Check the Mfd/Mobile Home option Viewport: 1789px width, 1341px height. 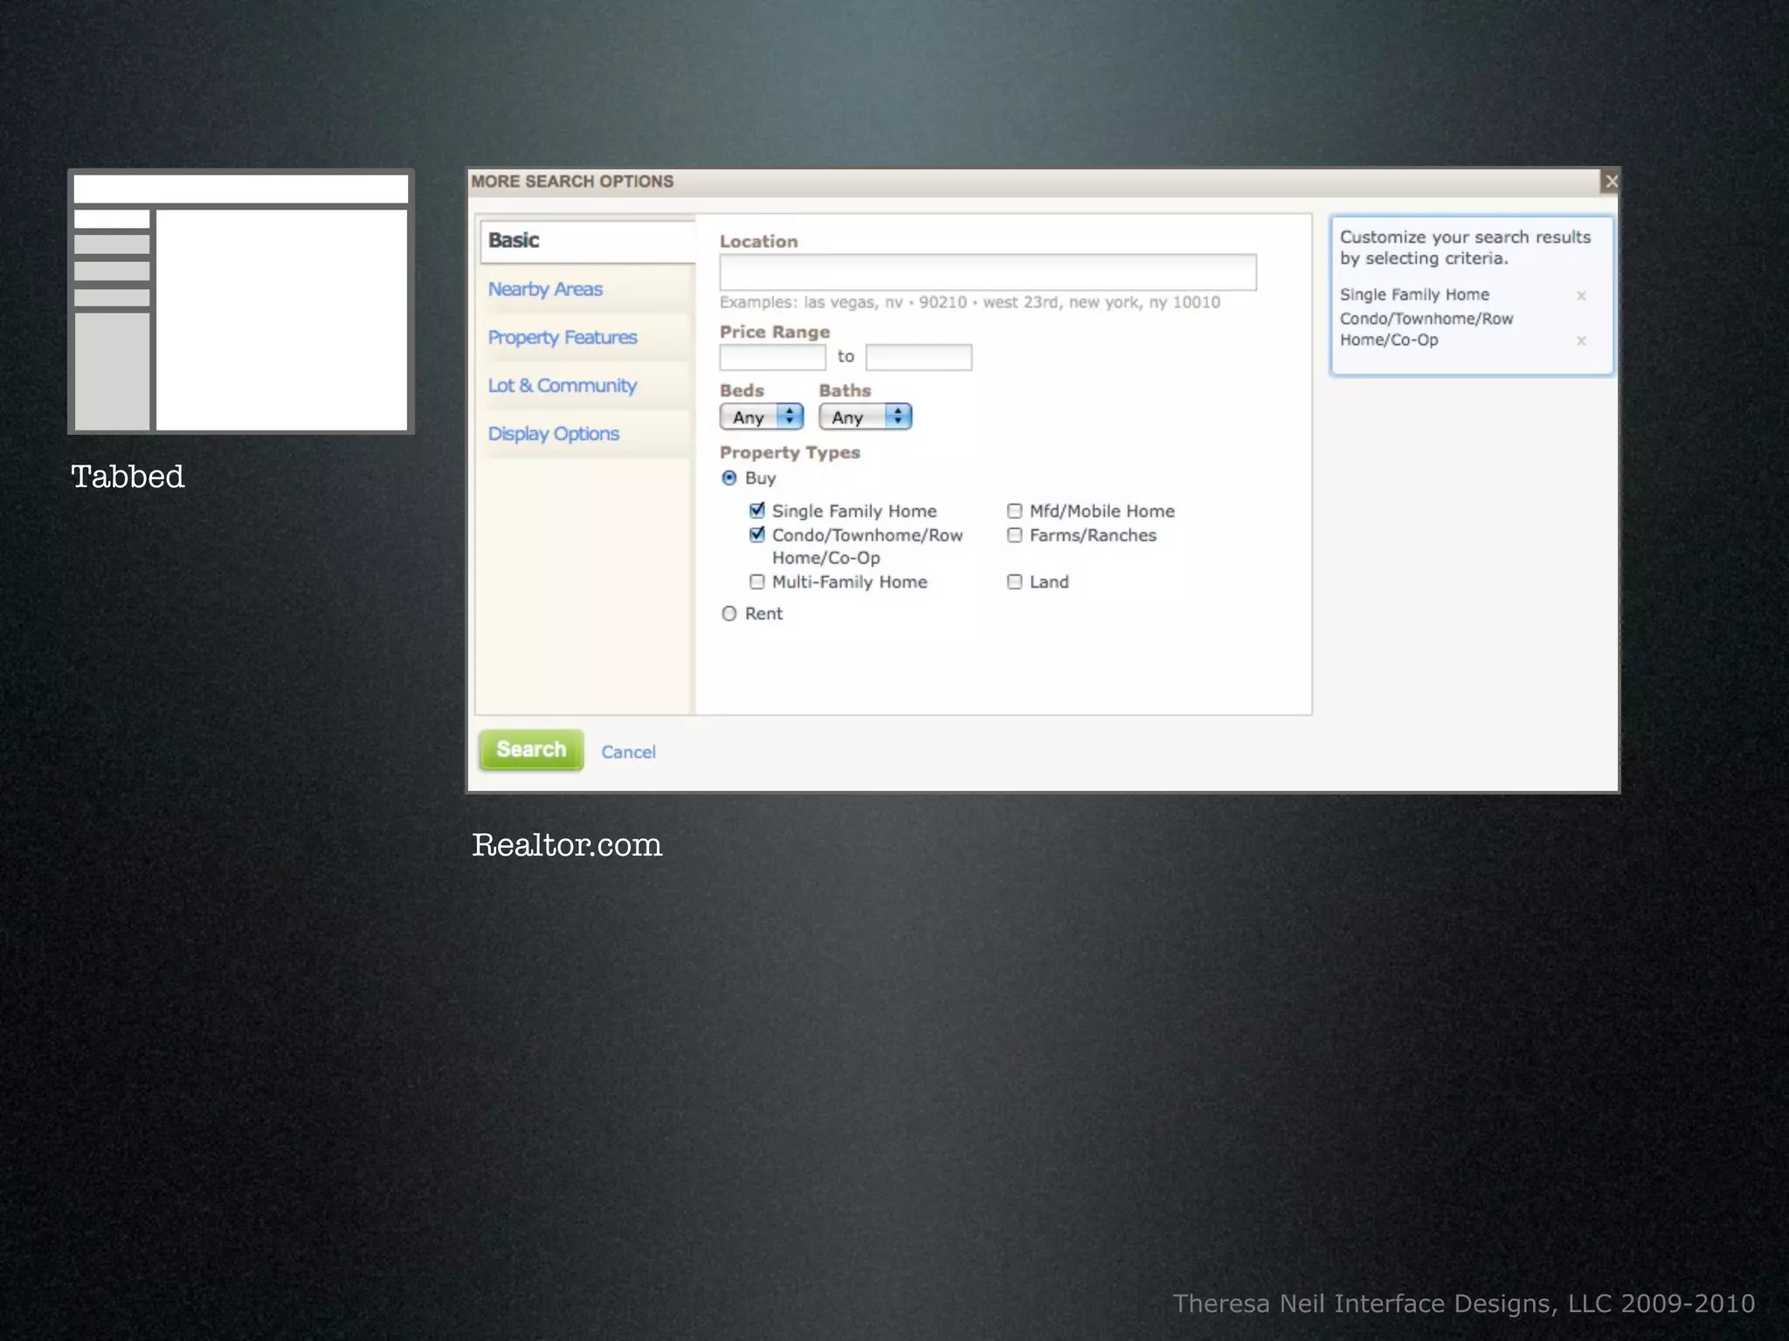[x=1014, y=512]
